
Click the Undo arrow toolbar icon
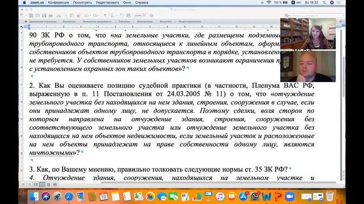pos(86,15)
